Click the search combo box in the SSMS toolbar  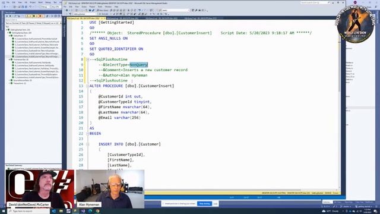(x=176, y=11)
